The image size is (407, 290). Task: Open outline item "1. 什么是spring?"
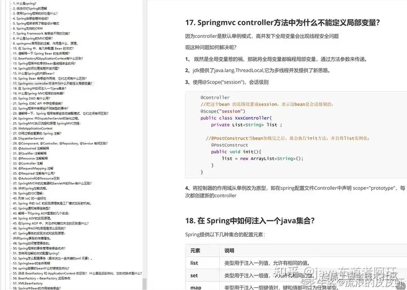[25, 3]
